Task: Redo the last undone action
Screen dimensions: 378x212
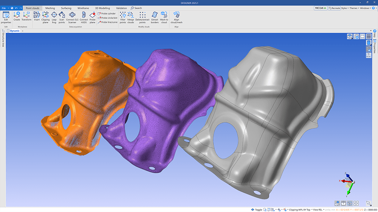Action: pyautogui.click(x=21, y=8)
